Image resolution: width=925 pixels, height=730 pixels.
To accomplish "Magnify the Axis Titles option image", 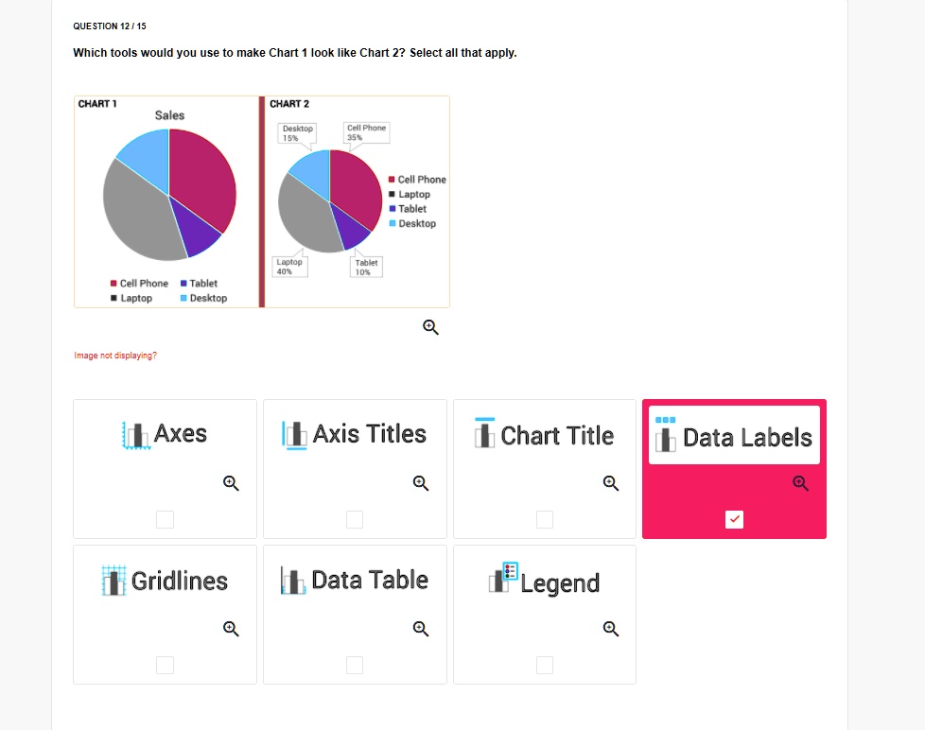I will coord(421,483).
